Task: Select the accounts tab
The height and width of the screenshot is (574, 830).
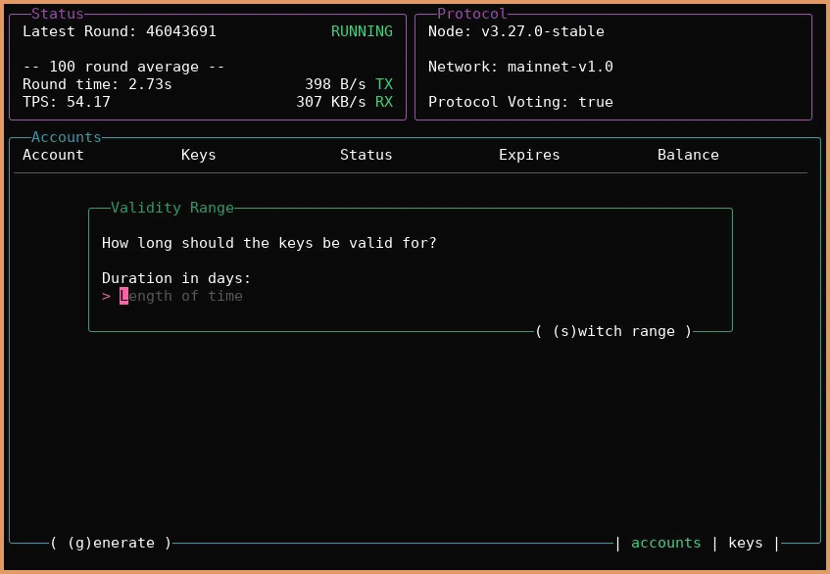Action: click(x=666, y=543)
